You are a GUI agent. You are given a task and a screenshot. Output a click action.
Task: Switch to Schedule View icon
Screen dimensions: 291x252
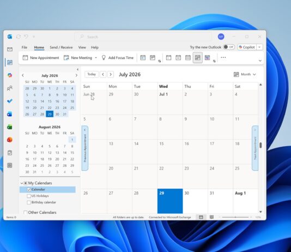point(207,58)
